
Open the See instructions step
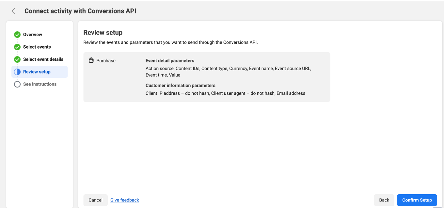point(40,84)
